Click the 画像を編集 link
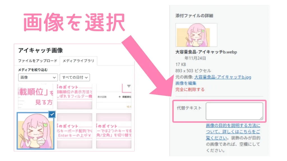The height and width of the screenshot is (161, 287). point(186,83)
